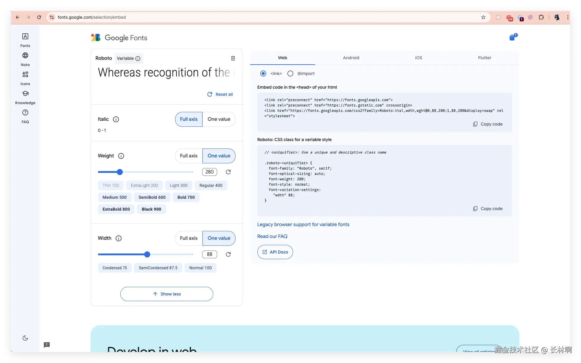The height and width of the screenshot is (363, 581).
Task: Delete Roboto with the trash icon
Action: pyautogui.click(x=233, y=58)
